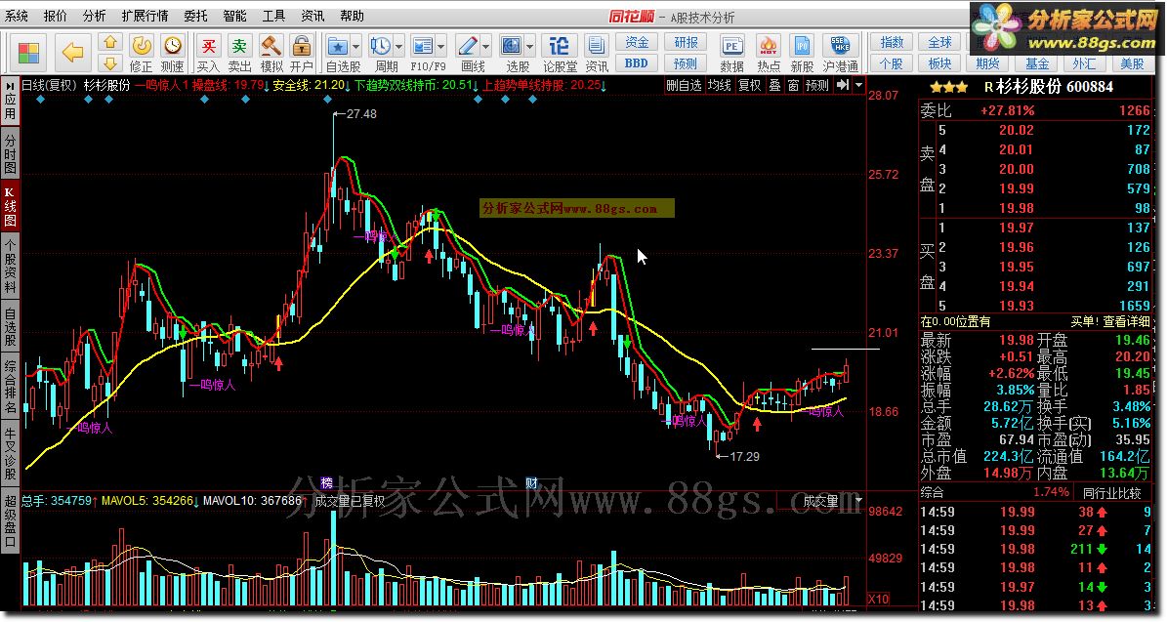Expand the 自选股 dropdown arrow
1167x622 pixels.
(355, 47)
